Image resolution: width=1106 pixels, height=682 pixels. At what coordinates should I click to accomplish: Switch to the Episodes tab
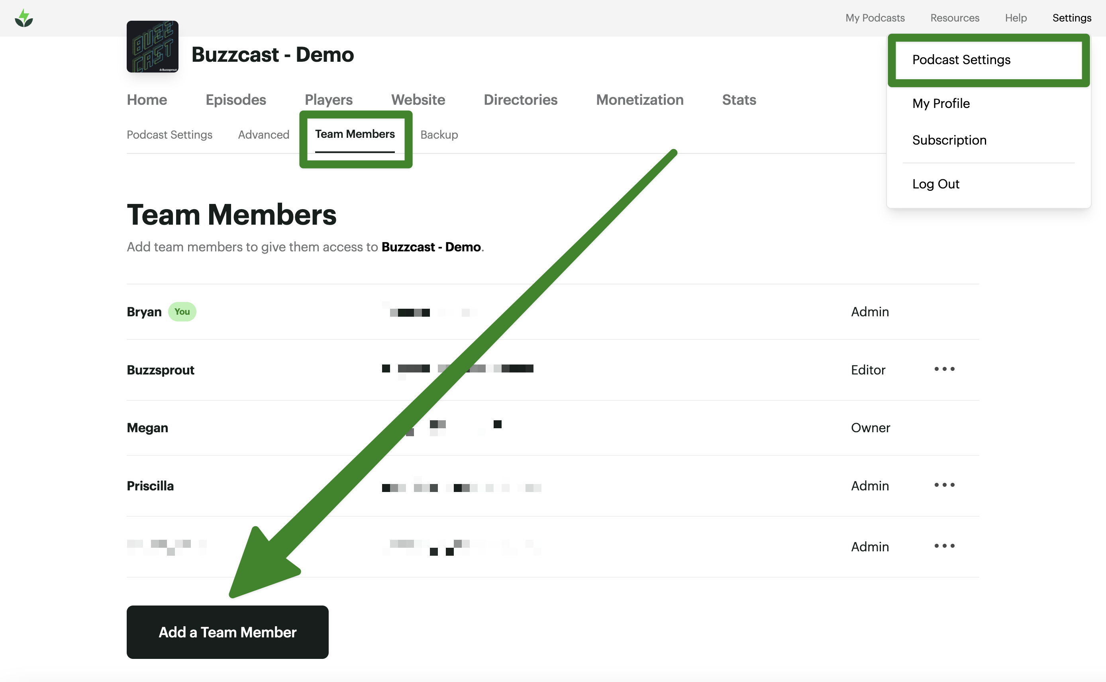point(235,100)
